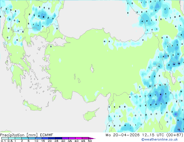Click the 0.5–1 mm legend color box
This screenshot has height=142, width=184.
pyautogui.click(x=12, y=138)
